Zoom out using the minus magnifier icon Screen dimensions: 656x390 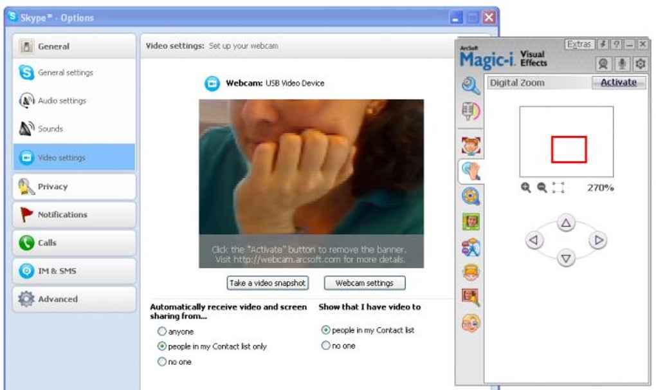[542, 187]
